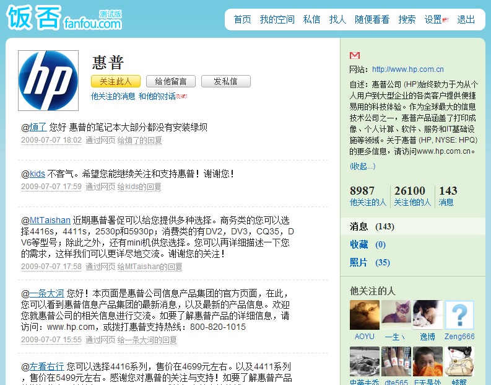This screenshot has height=385, width=491.
Task: Open the 2009-07-07 18:02 timestamp
Action: click(x=51, y=140)
